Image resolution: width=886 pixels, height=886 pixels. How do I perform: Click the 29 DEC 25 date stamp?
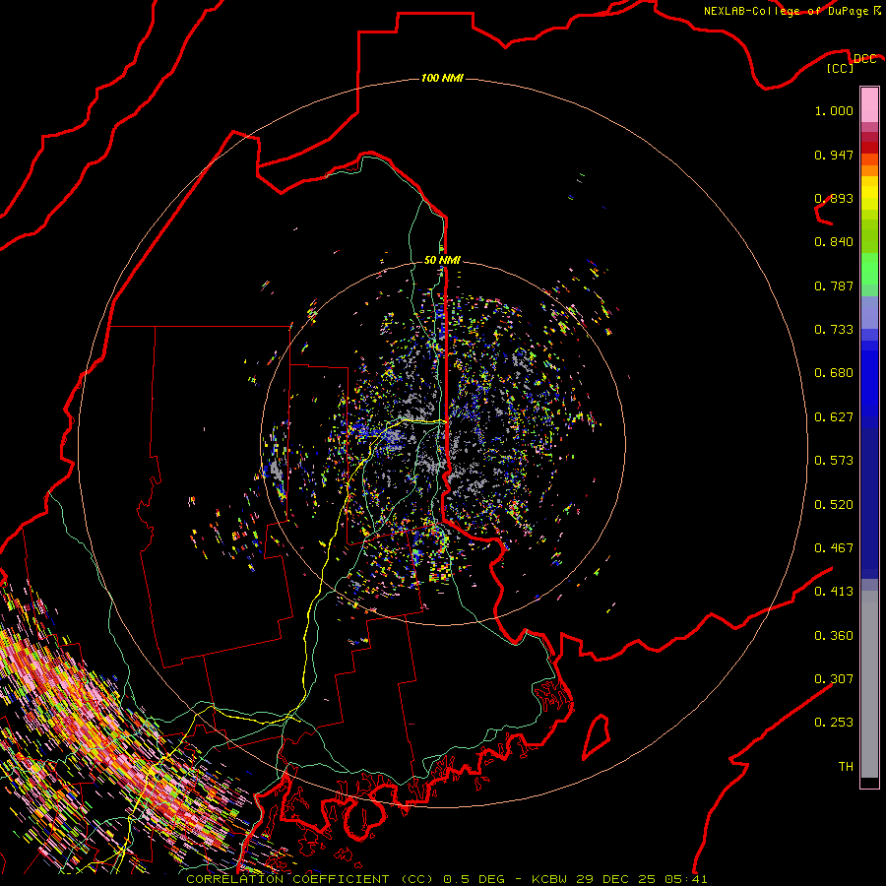616,879
